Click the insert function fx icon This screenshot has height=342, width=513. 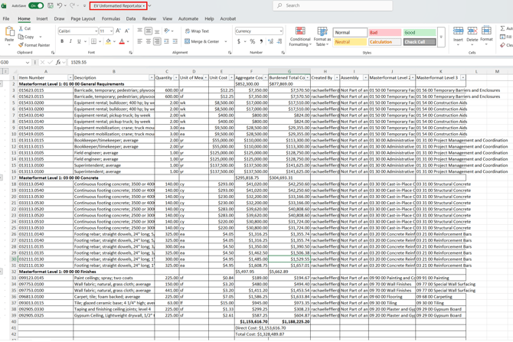coord(58,63)
